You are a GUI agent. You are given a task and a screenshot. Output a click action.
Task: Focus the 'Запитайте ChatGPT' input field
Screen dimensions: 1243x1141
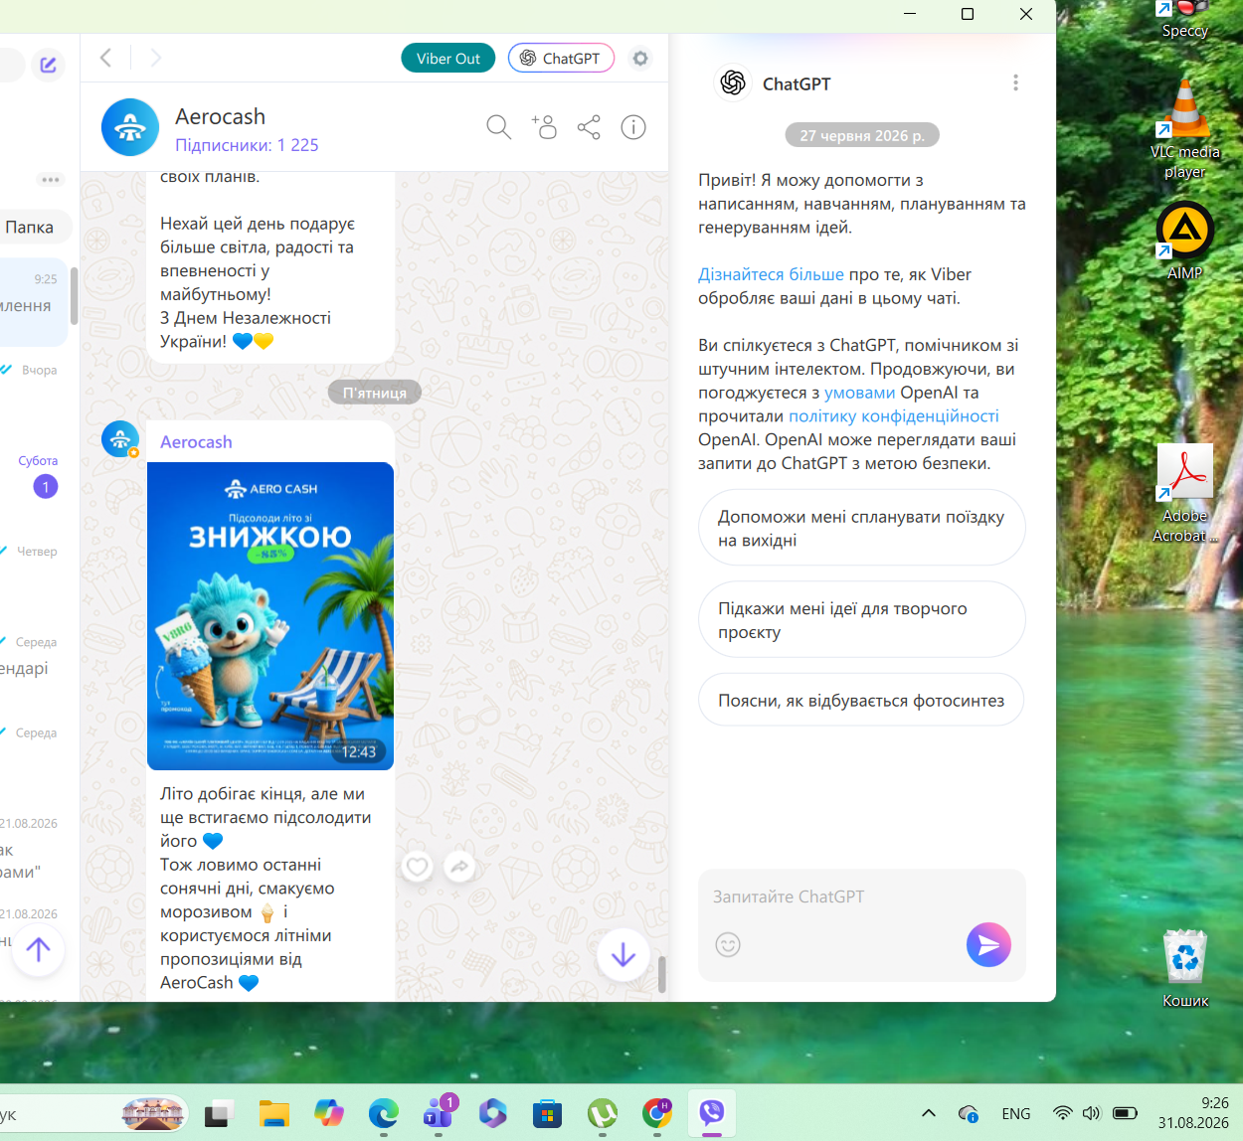click(861, 896)
